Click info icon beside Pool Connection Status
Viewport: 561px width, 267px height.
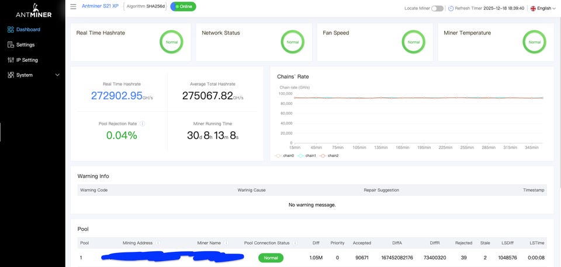pyautogui.click(x=295, y=243)
